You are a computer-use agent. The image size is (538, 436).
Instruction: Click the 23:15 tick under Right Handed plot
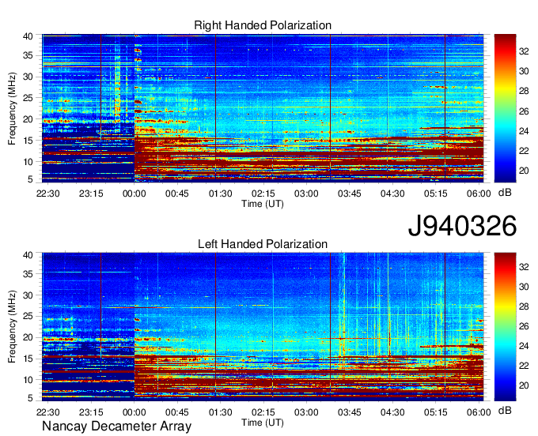click(91, 194)
